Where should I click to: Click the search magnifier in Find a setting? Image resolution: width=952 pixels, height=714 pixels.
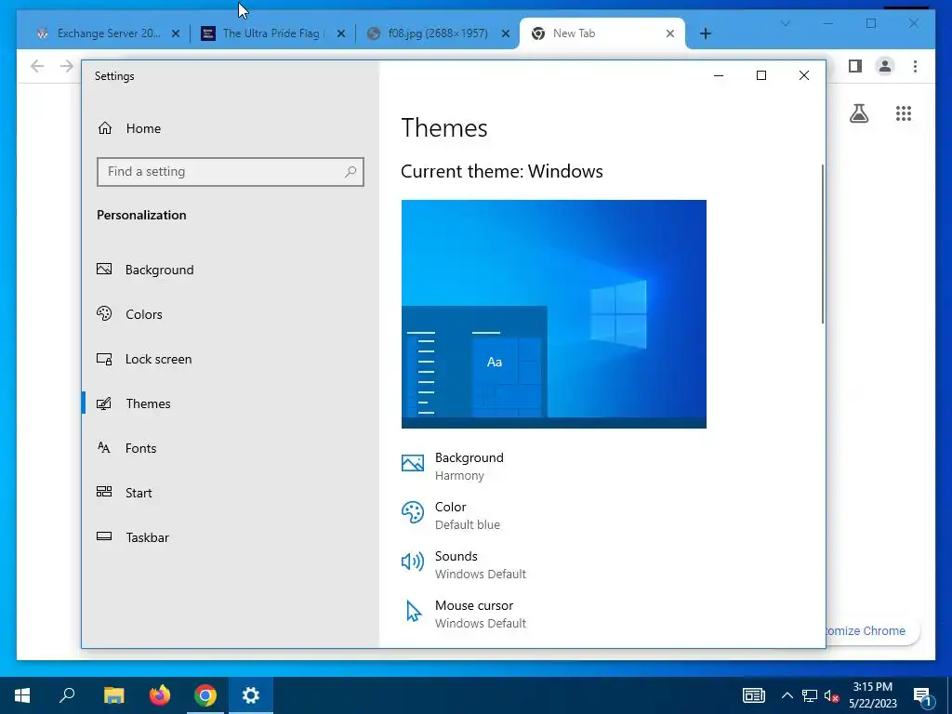[350, 172]
